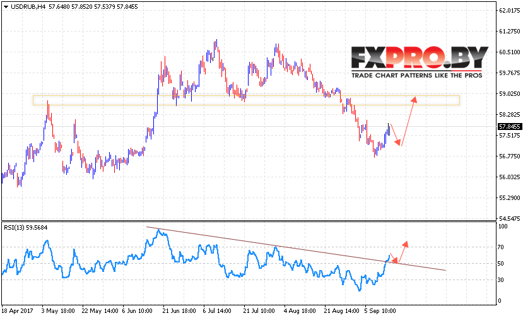Click the '21 Jul 10:00' time axis label

[259, 311]
